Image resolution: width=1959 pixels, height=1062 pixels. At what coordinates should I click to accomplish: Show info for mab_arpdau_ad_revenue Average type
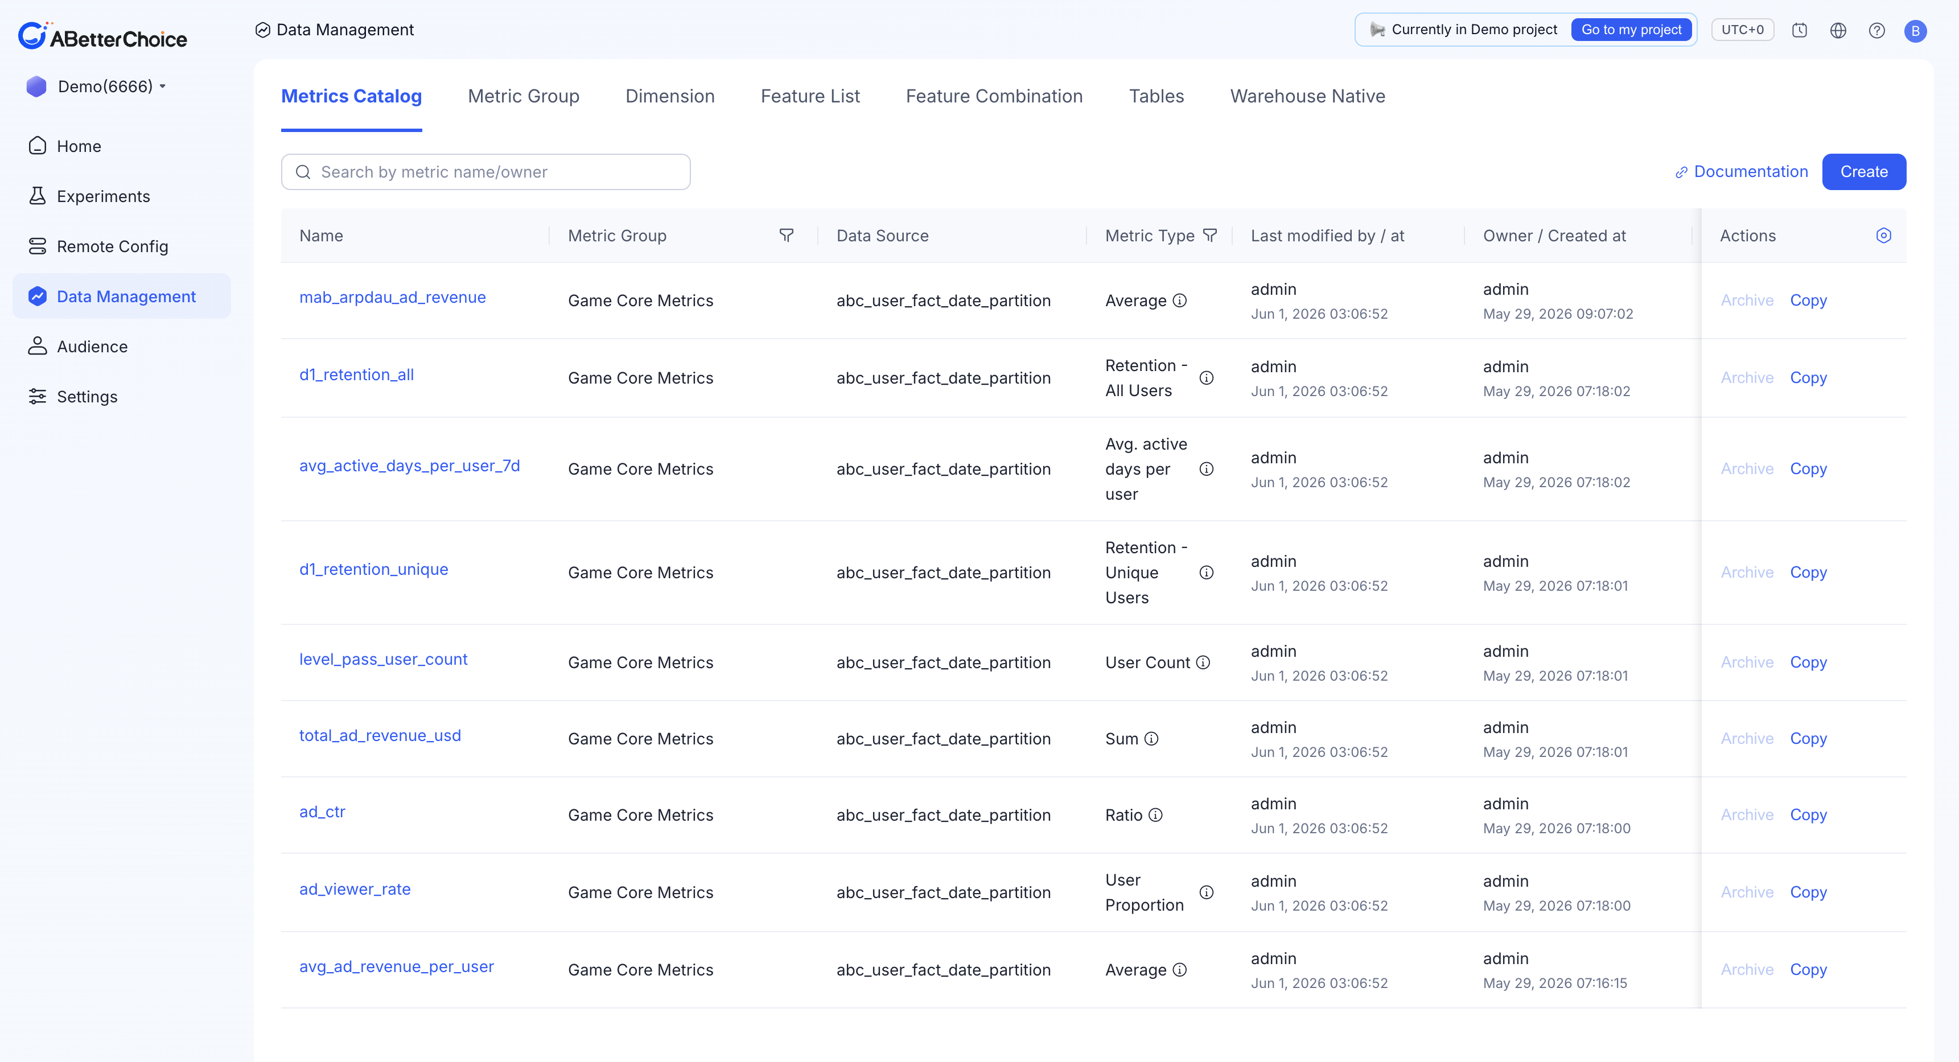coord(1179,301)
